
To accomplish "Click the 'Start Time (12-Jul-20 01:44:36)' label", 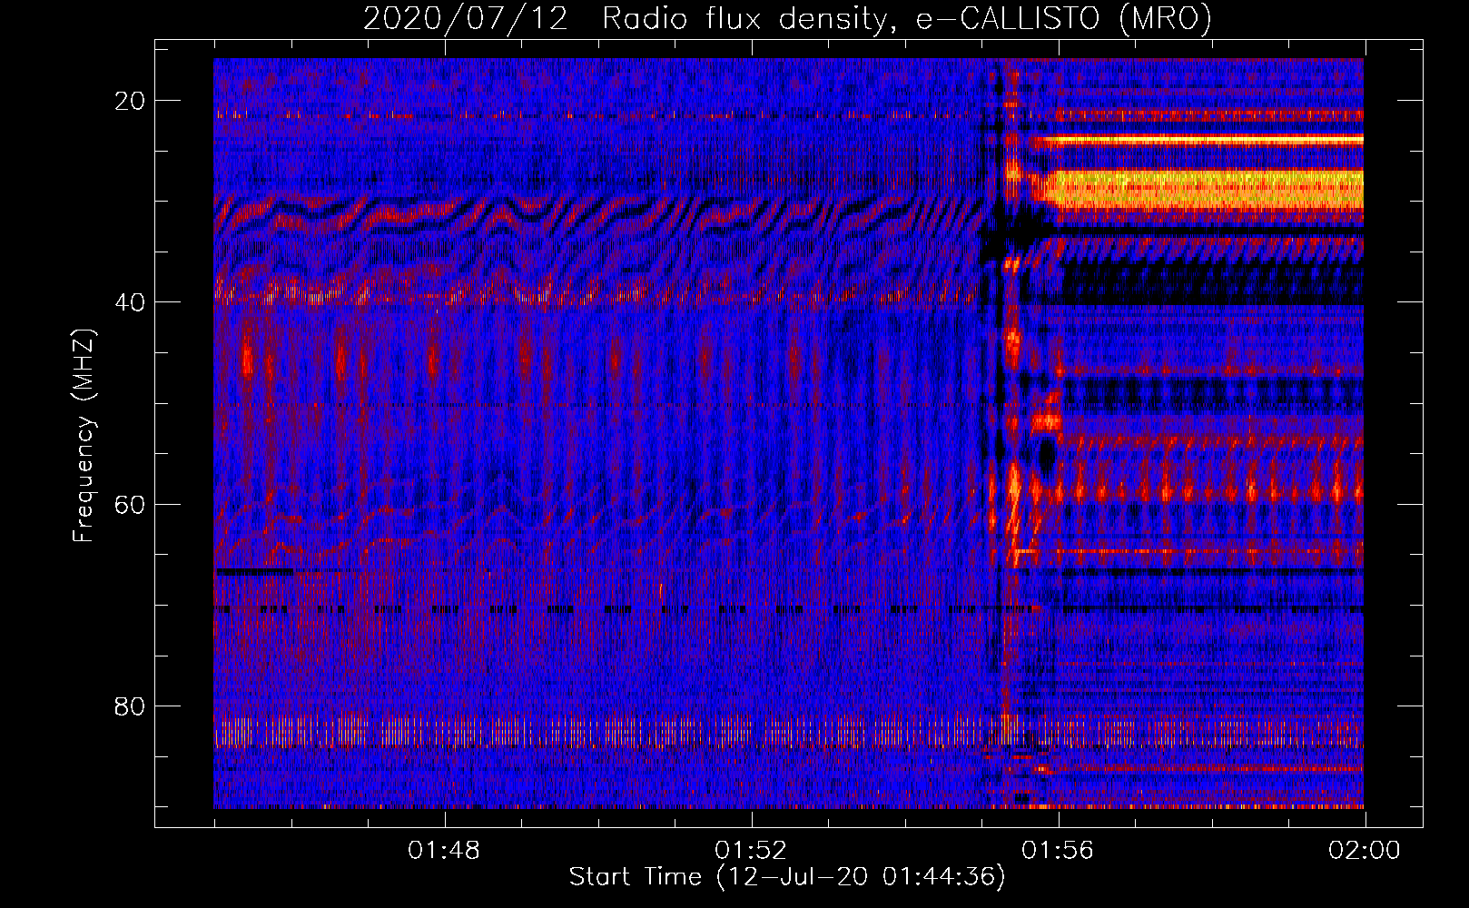I will click(787, 877).
